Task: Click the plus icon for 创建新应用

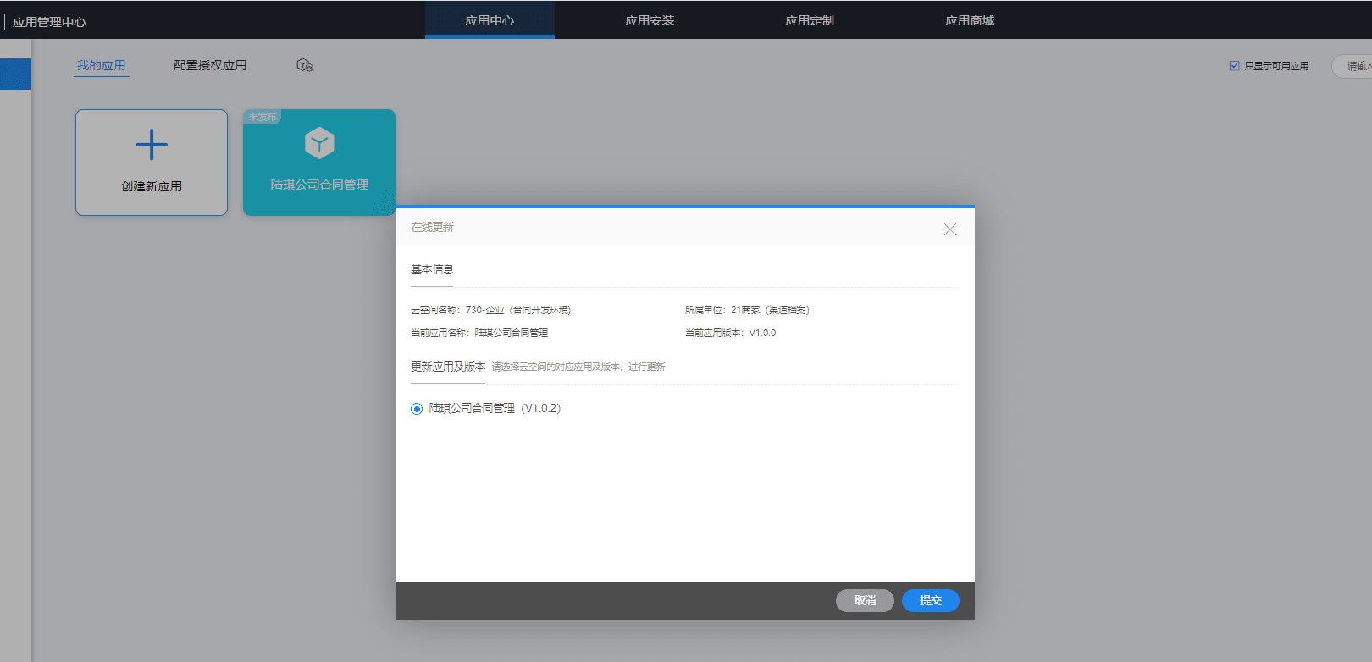Action: (x=152, y=145)
